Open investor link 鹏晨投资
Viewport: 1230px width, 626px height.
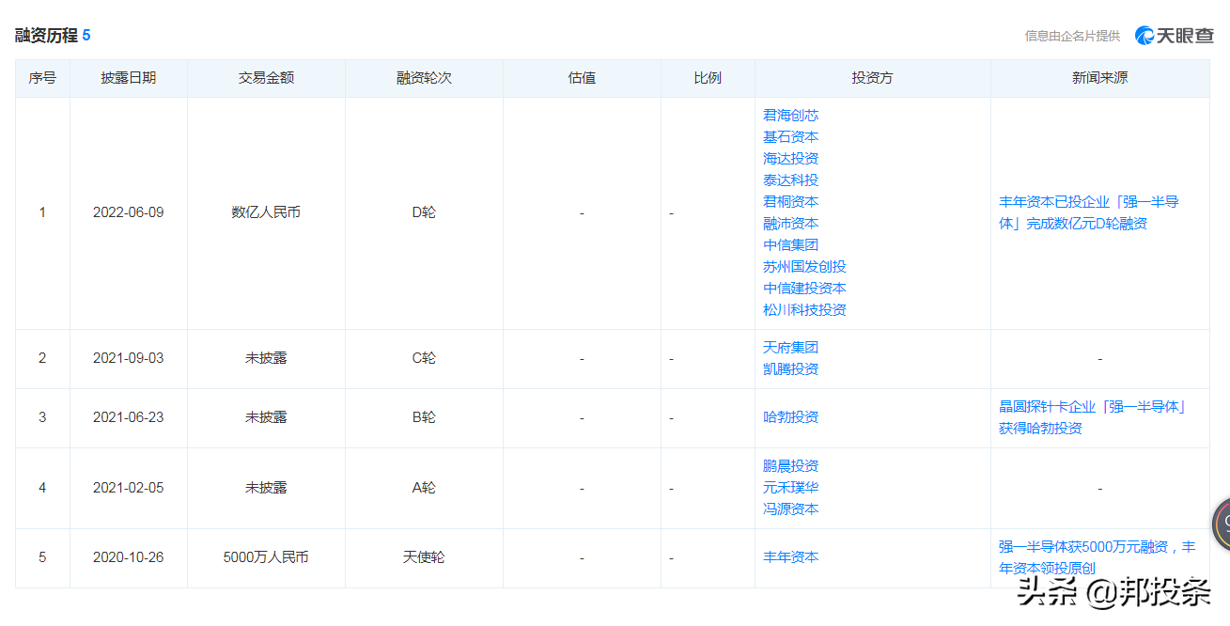(x=790, y=465)
